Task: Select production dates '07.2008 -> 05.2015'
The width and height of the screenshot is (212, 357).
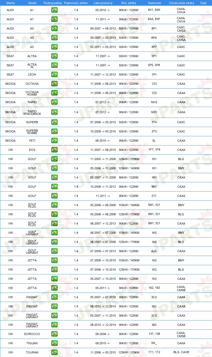Action: [x=103, y=122]
